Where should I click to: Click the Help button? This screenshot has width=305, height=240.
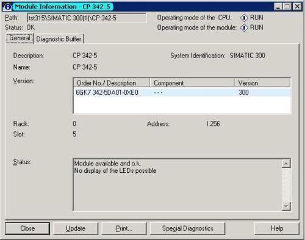pyautogui.click(x=277, y=228)
